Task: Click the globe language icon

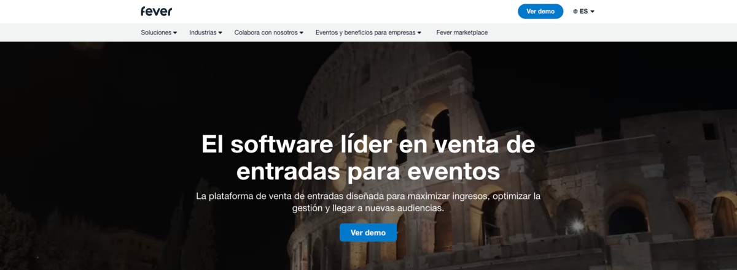Action: 575,11
